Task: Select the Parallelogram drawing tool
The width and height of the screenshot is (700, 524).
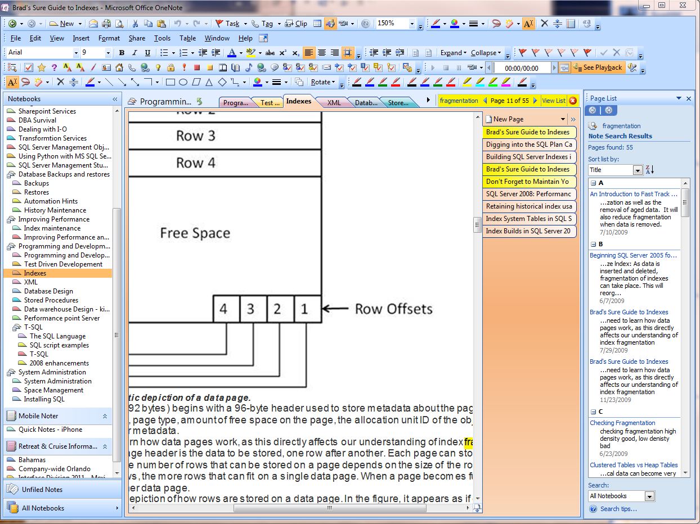Action: tap(196, 82)
